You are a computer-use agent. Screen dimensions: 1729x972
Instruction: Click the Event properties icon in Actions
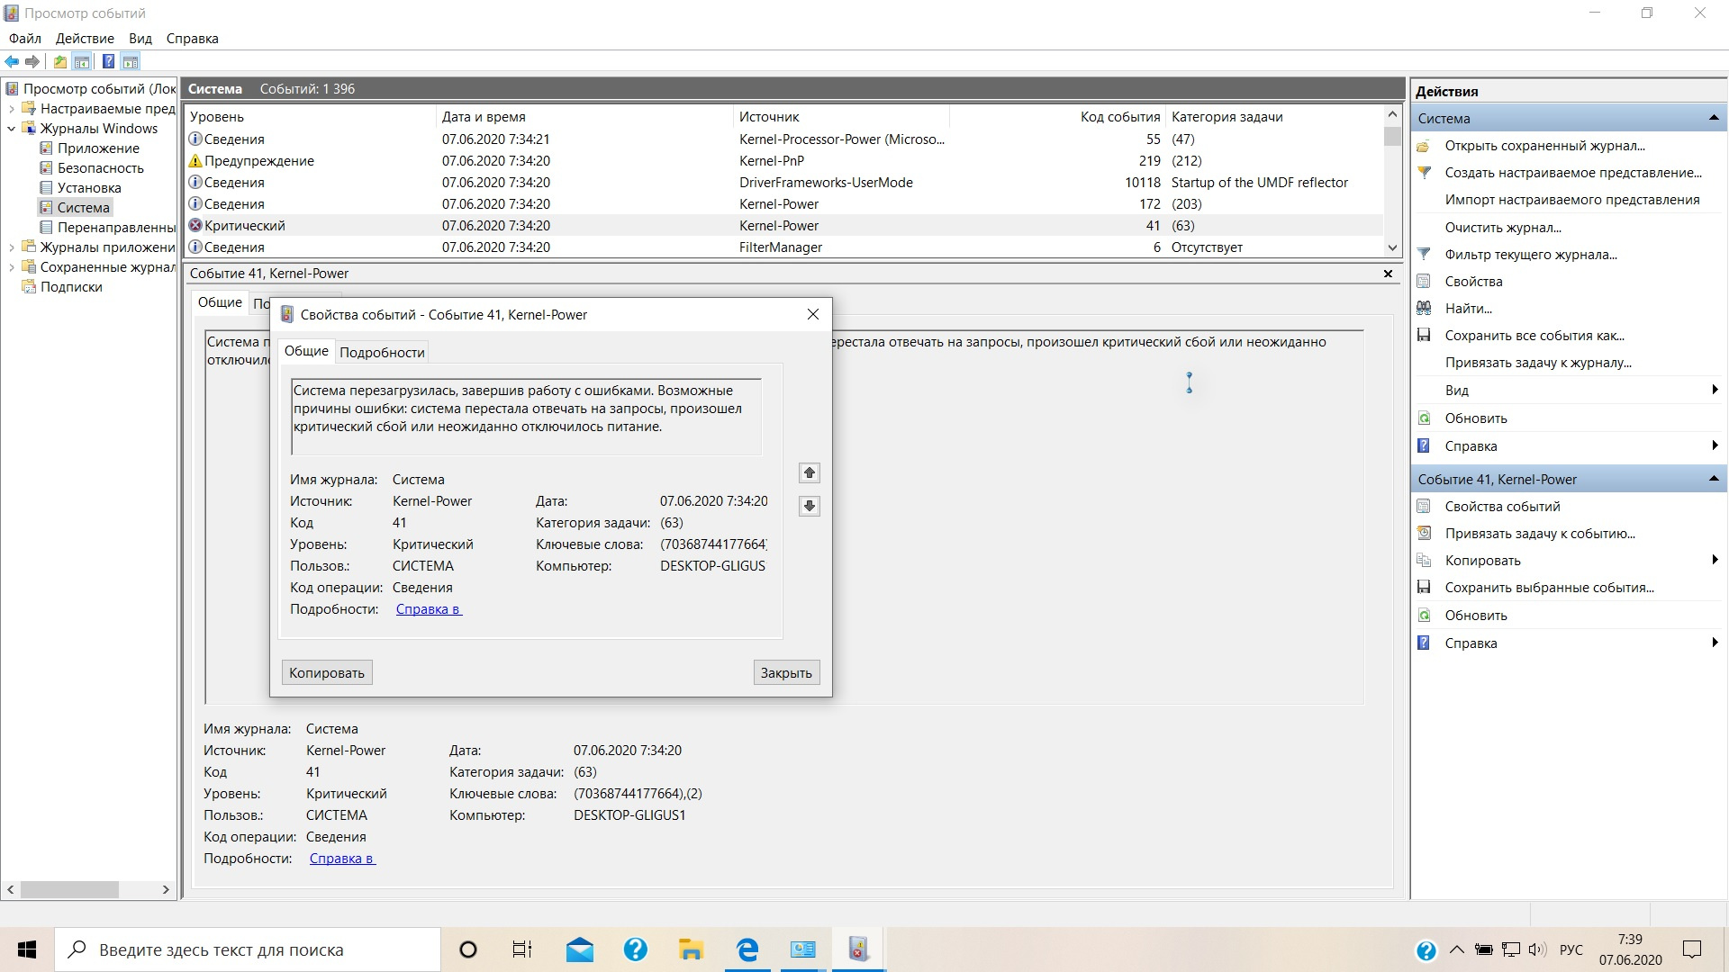click(x=1424, y=507)
